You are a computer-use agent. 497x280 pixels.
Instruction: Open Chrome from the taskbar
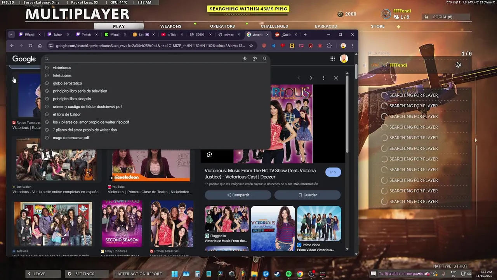pyautogui.click(x=300, y=274)
